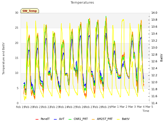165x124 pixels.
Task: Click the Feb 22 date tick
Action: 46,107
